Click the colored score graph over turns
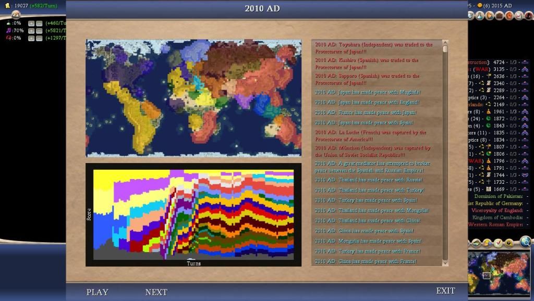 (x=193, y=215)
